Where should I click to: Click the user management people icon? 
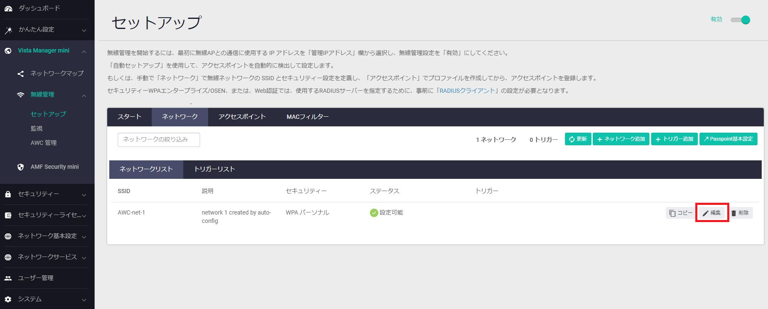click(8, 278)
